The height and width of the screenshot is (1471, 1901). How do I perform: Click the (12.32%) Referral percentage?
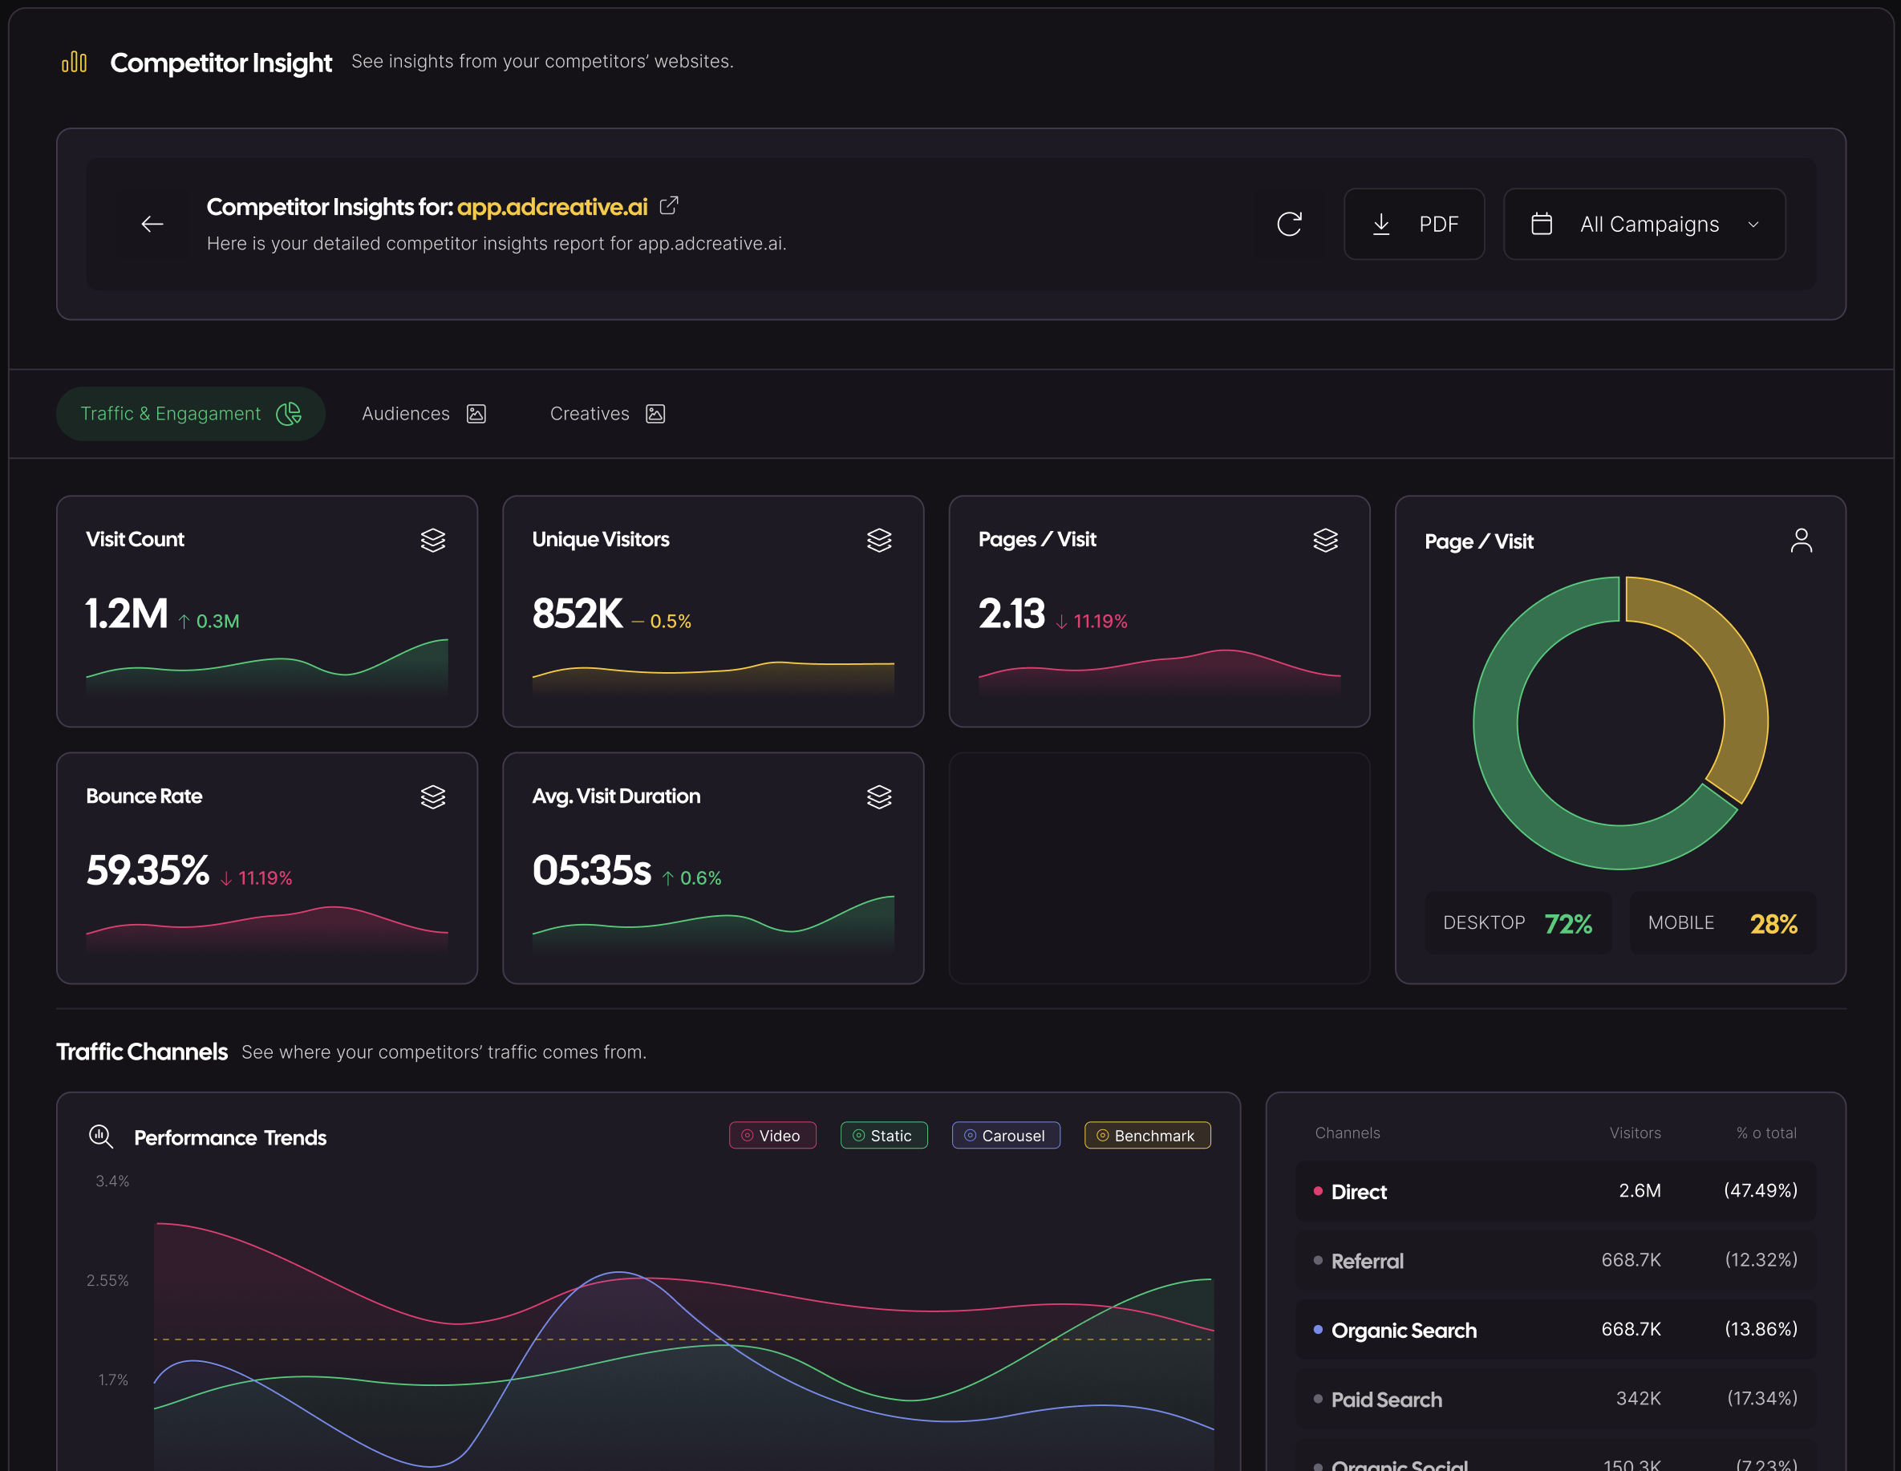coord(1761,1260)
